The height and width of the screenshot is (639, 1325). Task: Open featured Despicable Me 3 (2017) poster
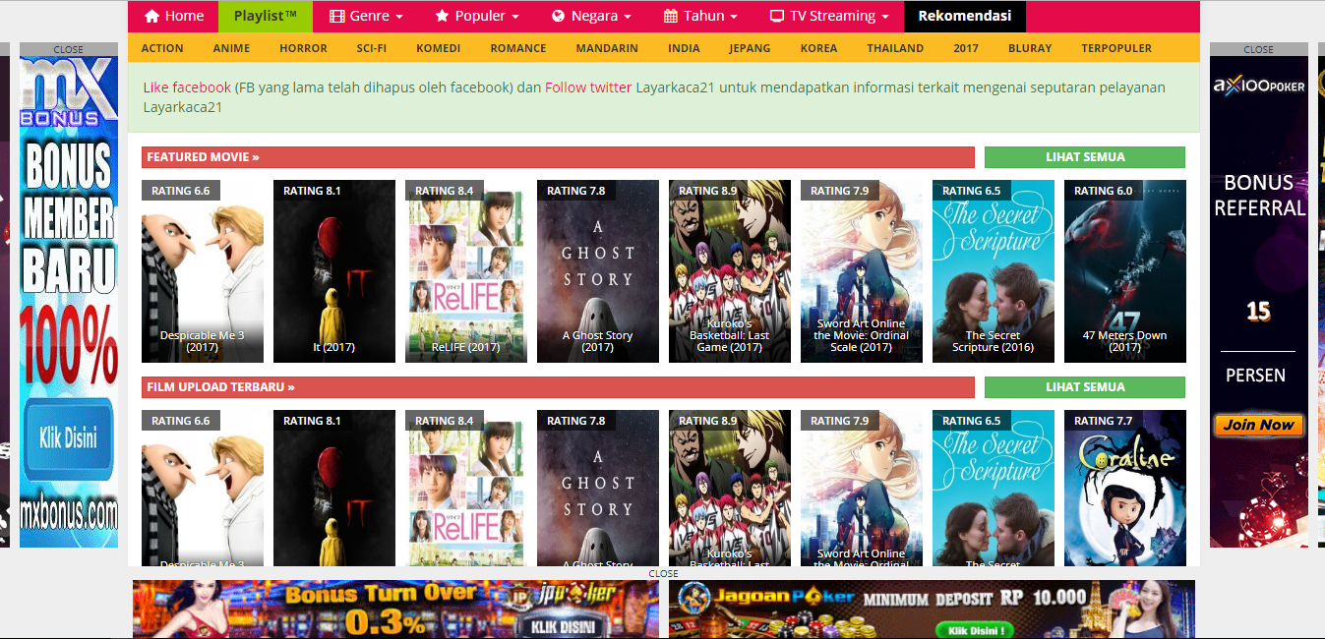pyautogui.click(x=203, y=271)
